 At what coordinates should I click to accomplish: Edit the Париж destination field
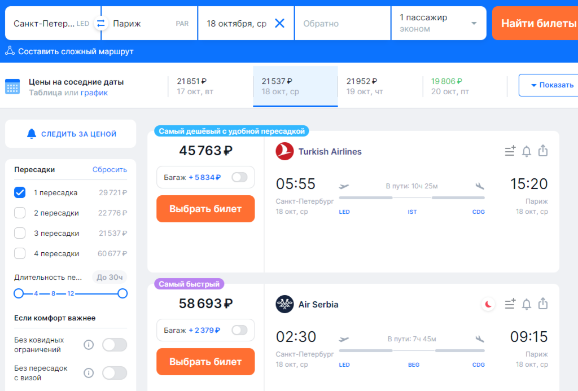coord(149,23)
